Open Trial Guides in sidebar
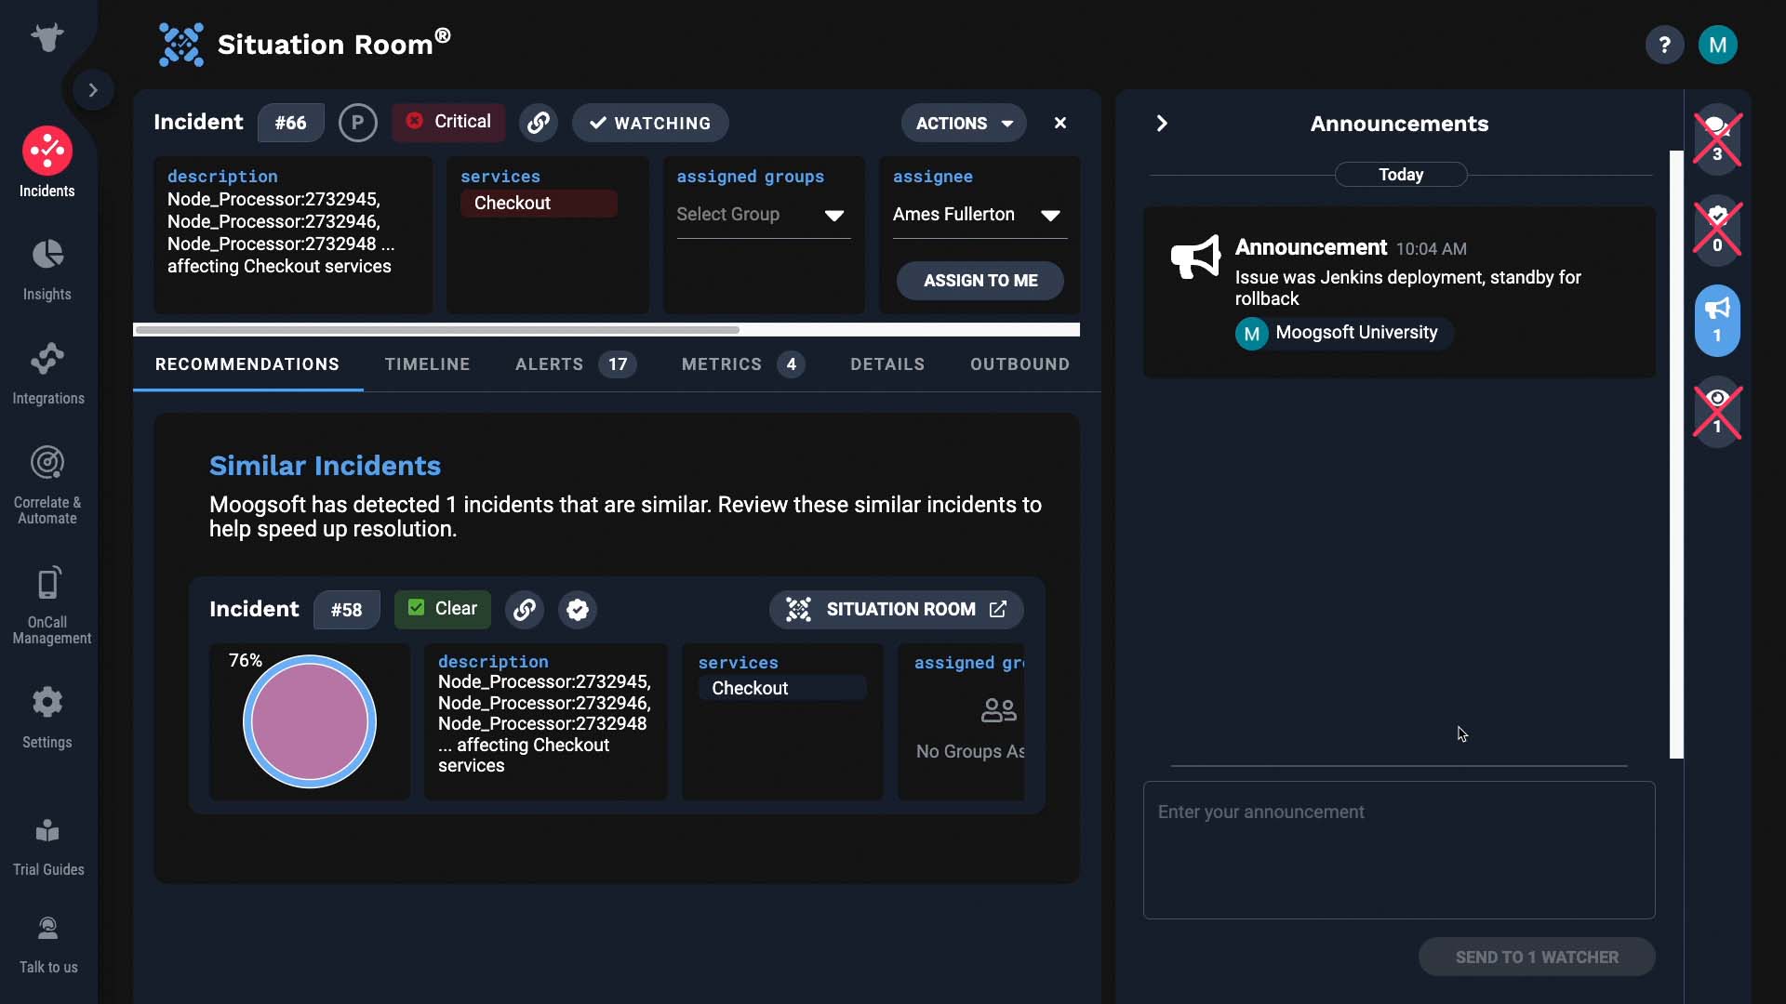The image size is (1786, 1004). click(47, 846)
